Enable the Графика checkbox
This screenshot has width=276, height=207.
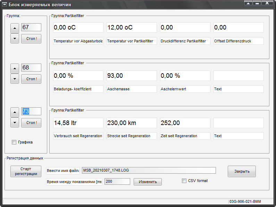[14, 142]
